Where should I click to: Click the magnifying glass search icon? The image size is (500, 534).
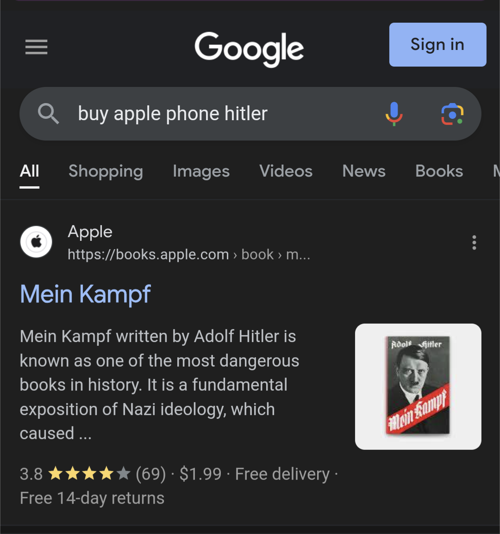48,114
